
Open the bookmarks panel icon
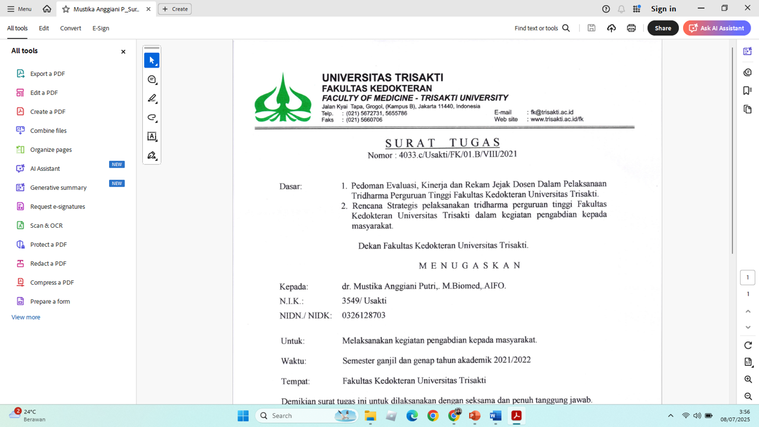(748, 91)
